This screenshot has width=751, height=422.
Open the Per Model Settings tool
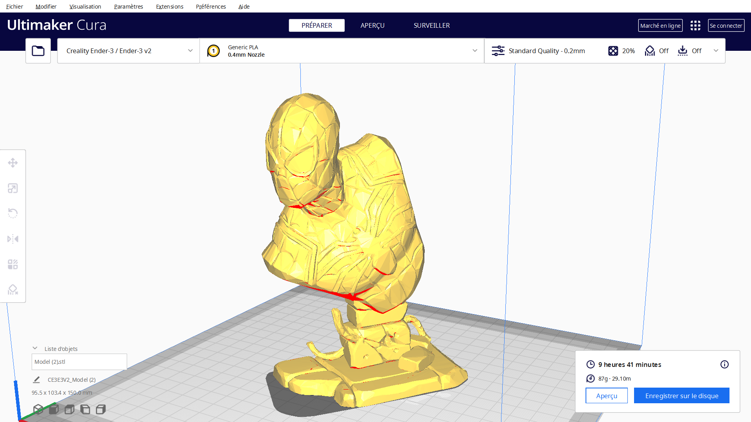pyautogui.click(x=13, y=265)
